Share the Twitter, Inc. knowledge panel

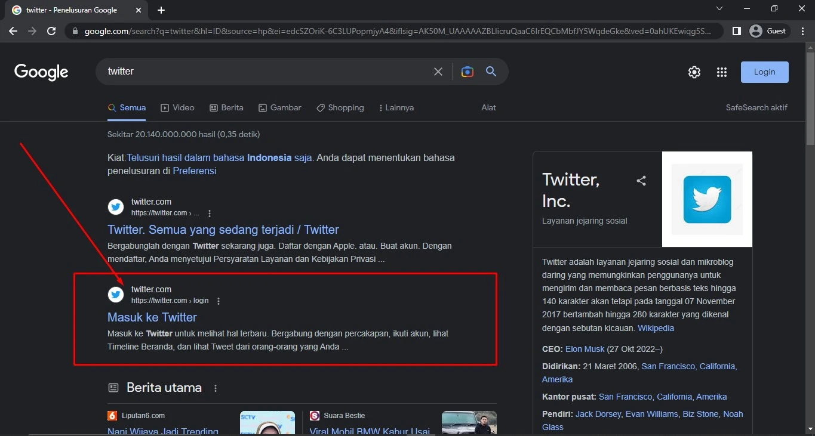[x=641, y=181]
